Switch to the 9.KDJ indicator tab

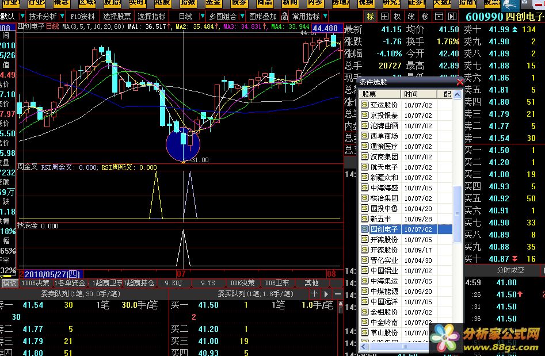coord(173,283)
